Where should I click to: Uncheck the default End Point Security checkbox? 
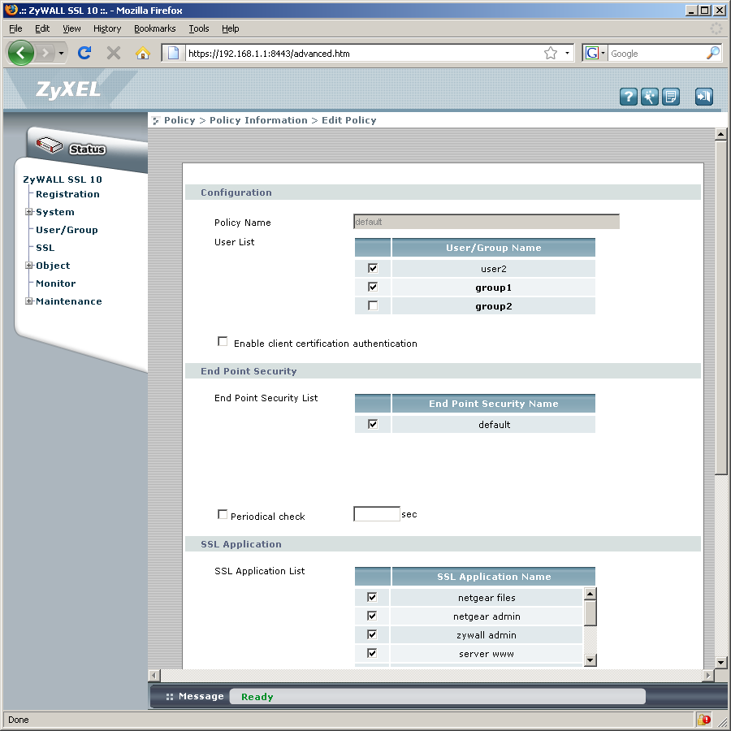[x=373, y=424]
